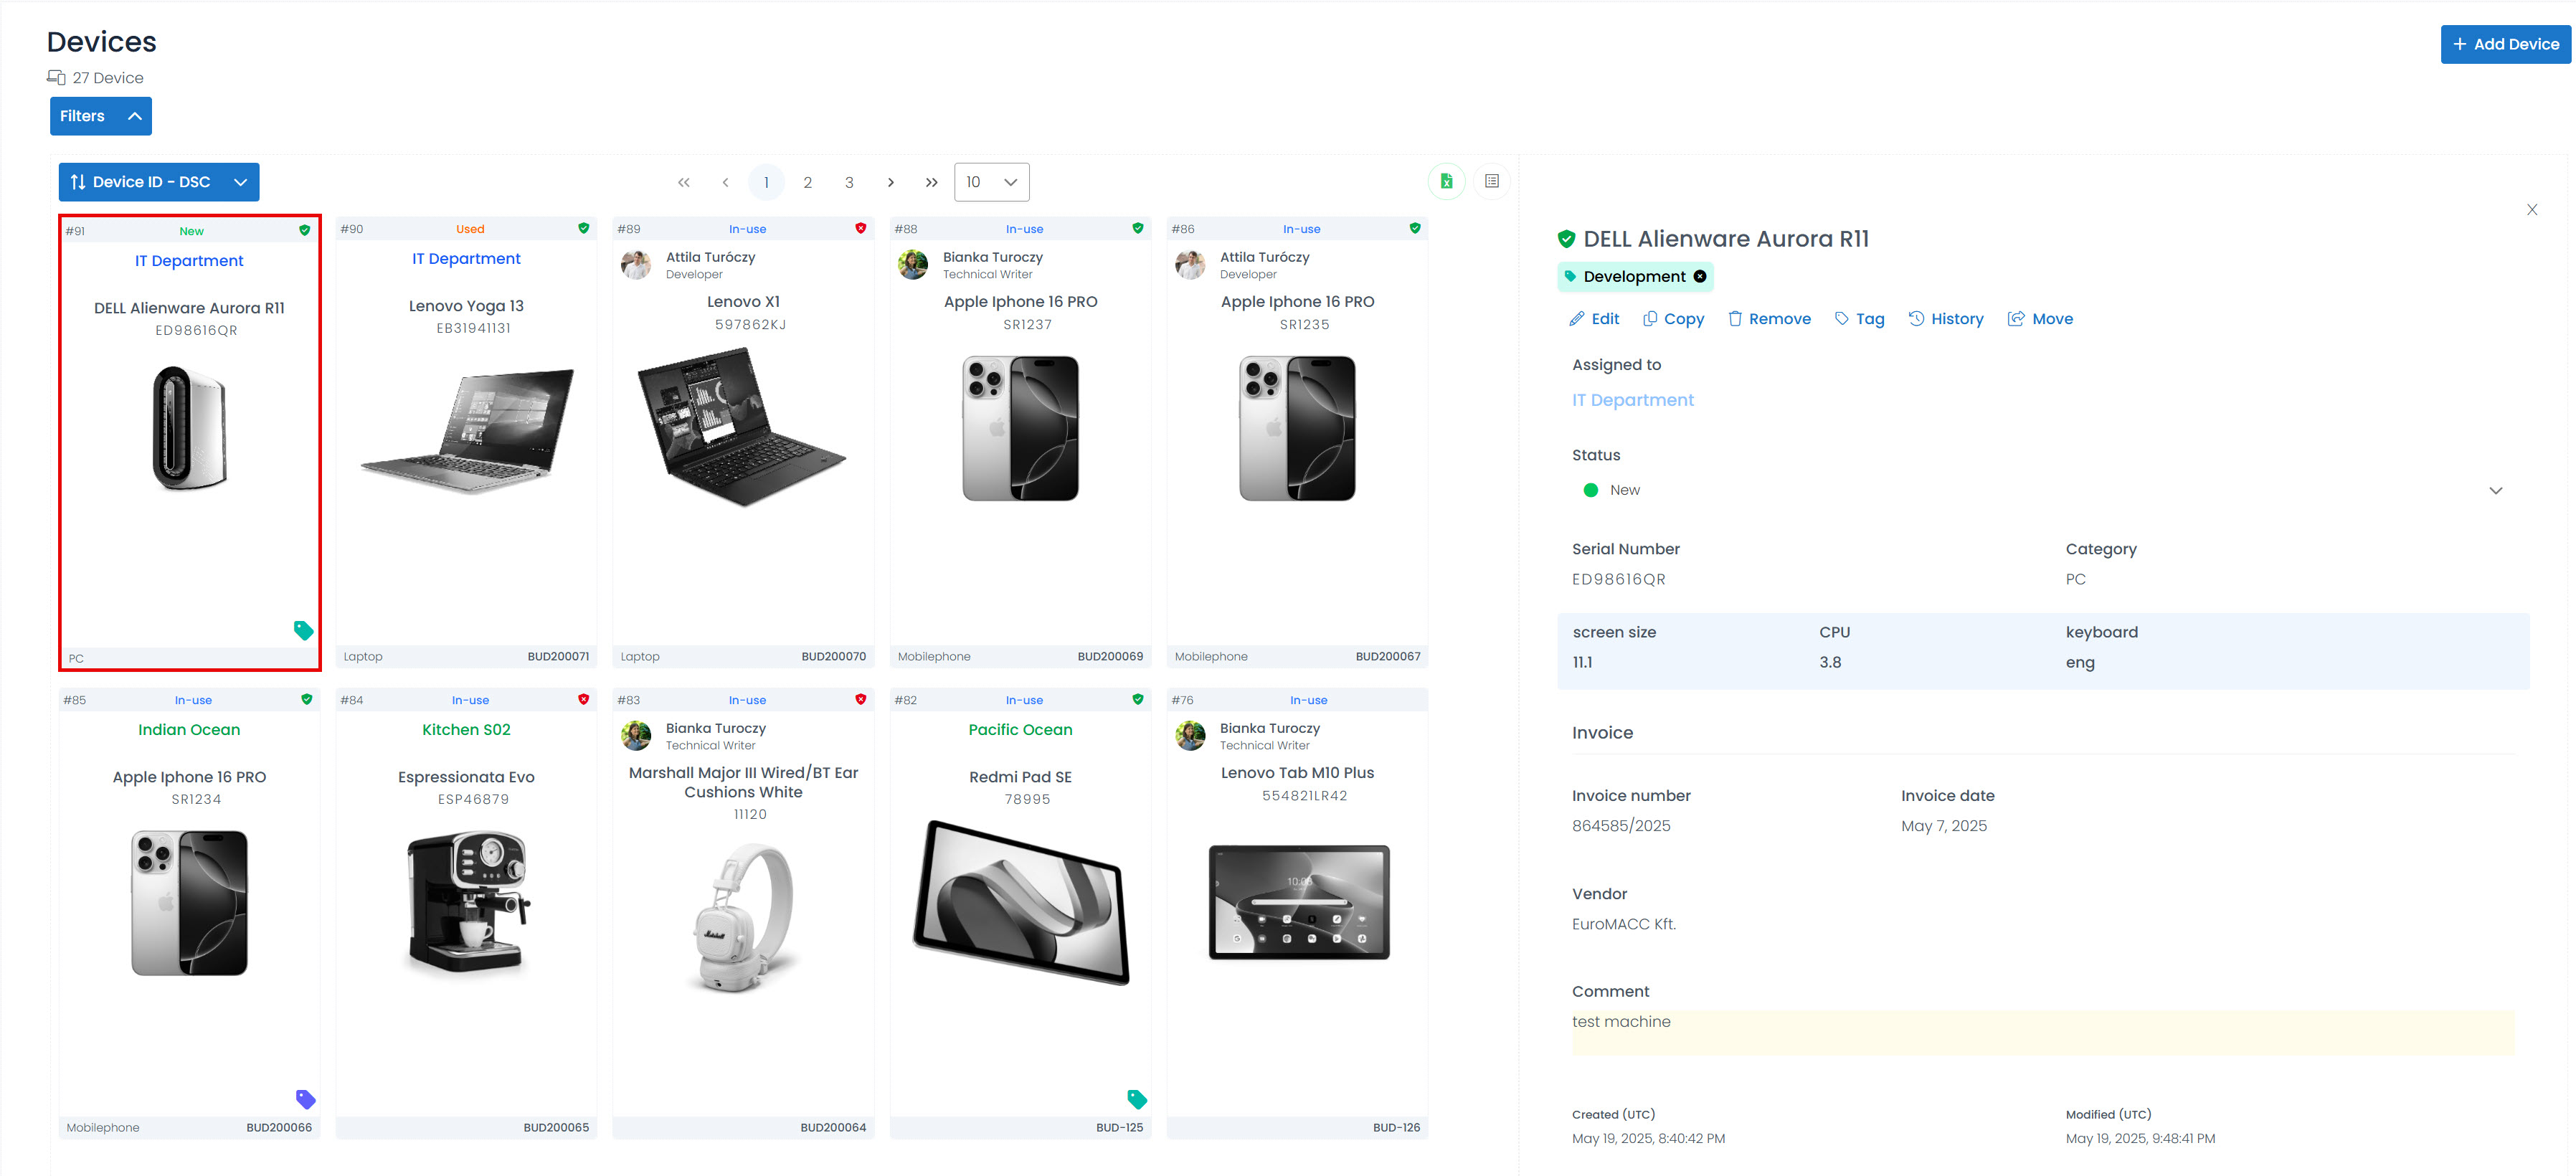
Task: Open Pacific Ocean link on card #82
Action: tap(1020, 730)
